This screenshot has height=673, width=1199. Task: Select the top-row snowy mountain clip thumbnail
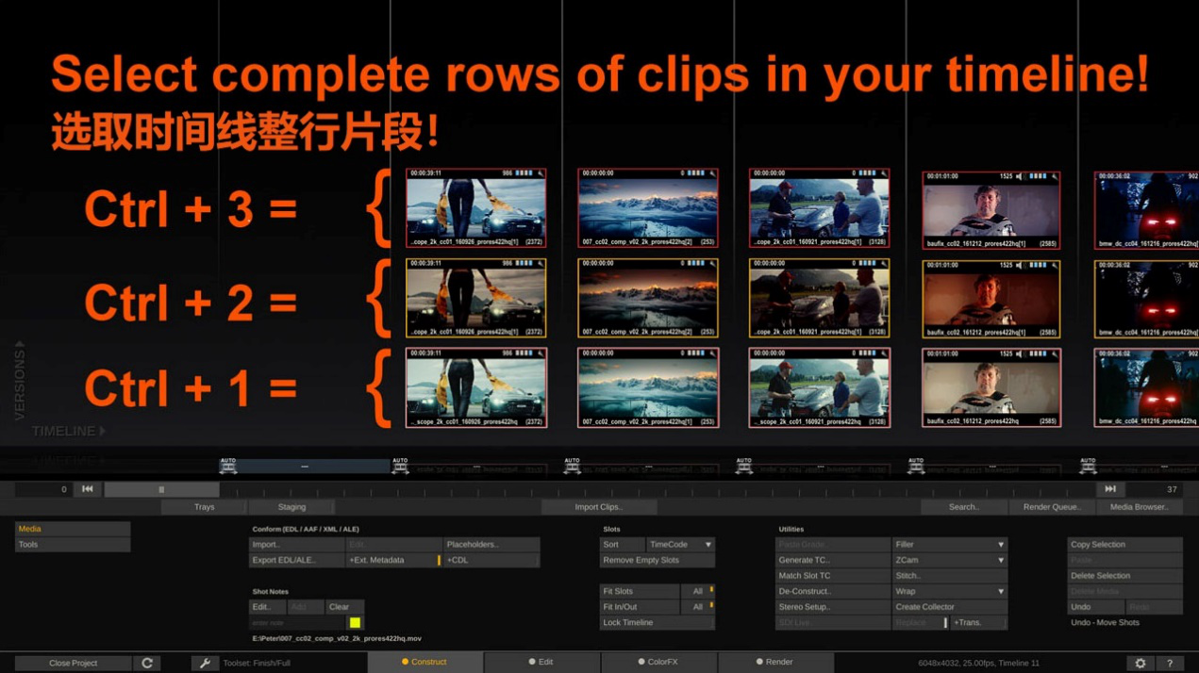coord(647,208)
